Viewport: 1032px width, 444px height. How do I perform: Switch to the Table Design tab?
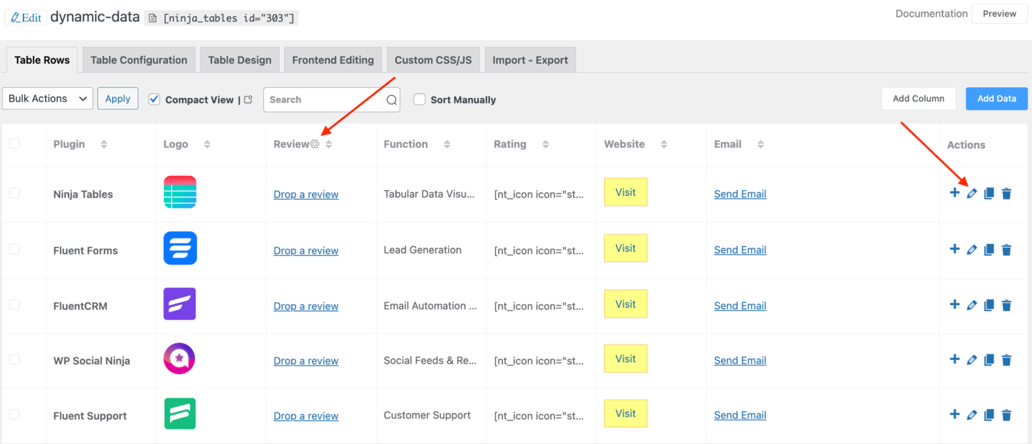(x=239, y=60)
